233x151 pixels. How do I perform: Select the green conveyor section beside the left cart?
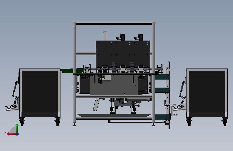click(x=68, y=71)
